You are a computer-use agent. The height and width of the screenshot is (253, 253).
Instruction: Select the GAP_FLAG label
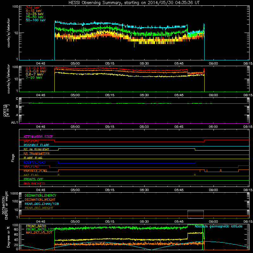pyautogui.click(x=31, y=141)
